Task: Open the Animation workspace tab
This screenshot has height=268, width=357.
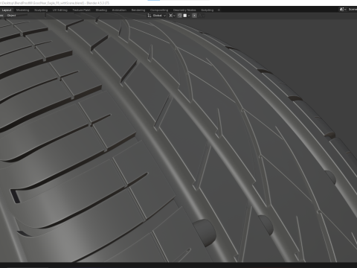Action: pyautogui.click(x=119, y=10)
